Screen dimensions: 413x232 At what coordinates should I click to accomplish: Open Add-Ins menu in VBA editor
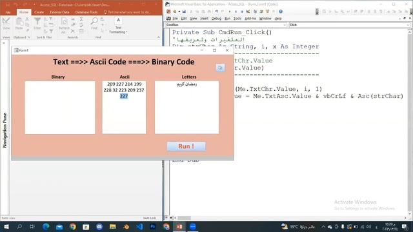(x=250, y=19)
